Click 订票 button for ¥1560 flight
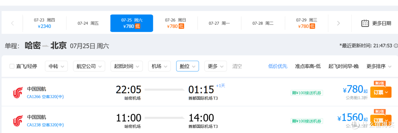 (381, 120)
